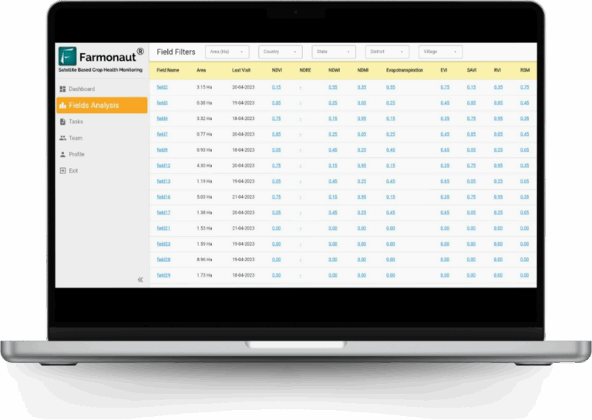Open the field12 link
The height and width of the screenshot is (420, 592).
(x=163, y=166)
